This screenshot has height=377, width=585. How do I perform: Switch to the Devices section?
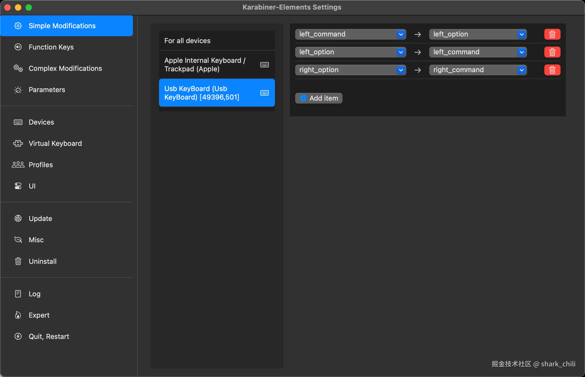coord(41,122)
